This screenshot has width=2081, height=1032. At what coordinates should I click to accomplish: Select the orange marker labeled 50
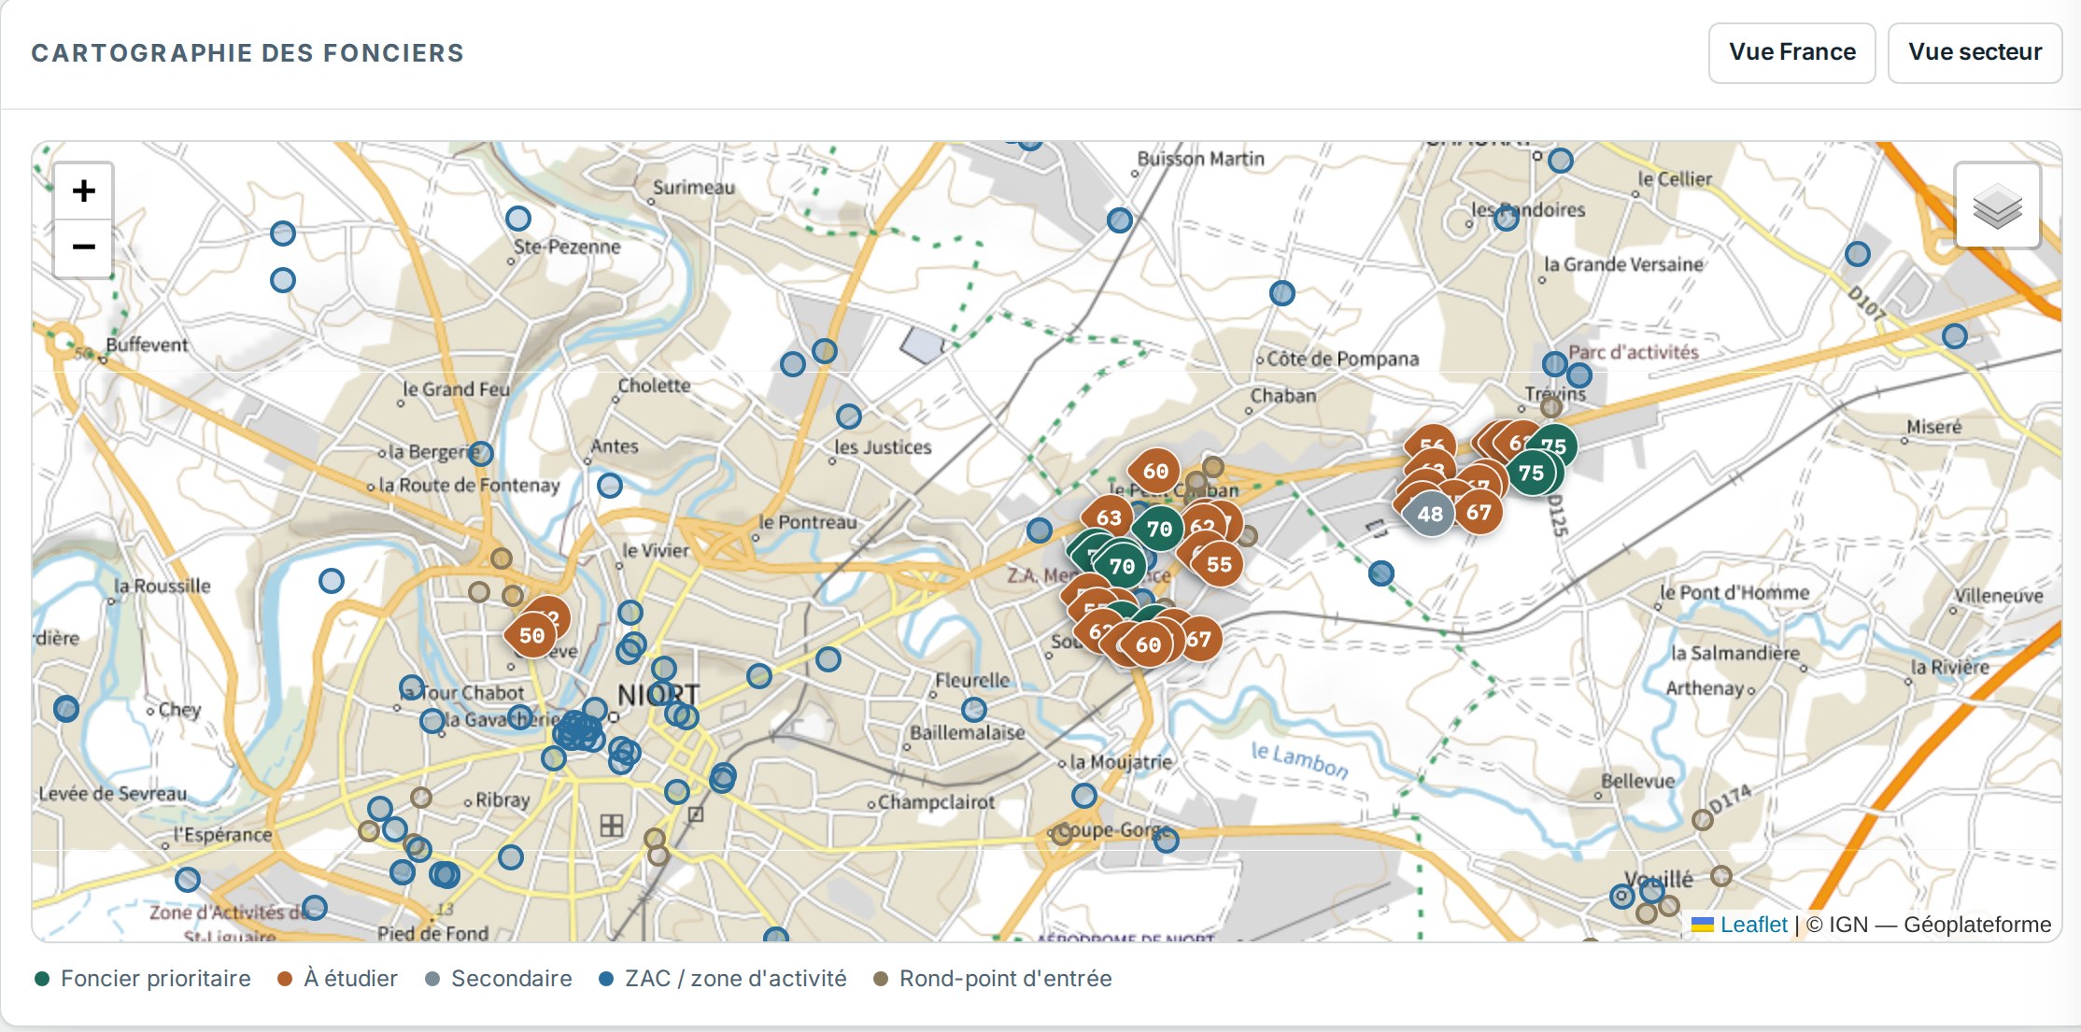coord(531,635)
